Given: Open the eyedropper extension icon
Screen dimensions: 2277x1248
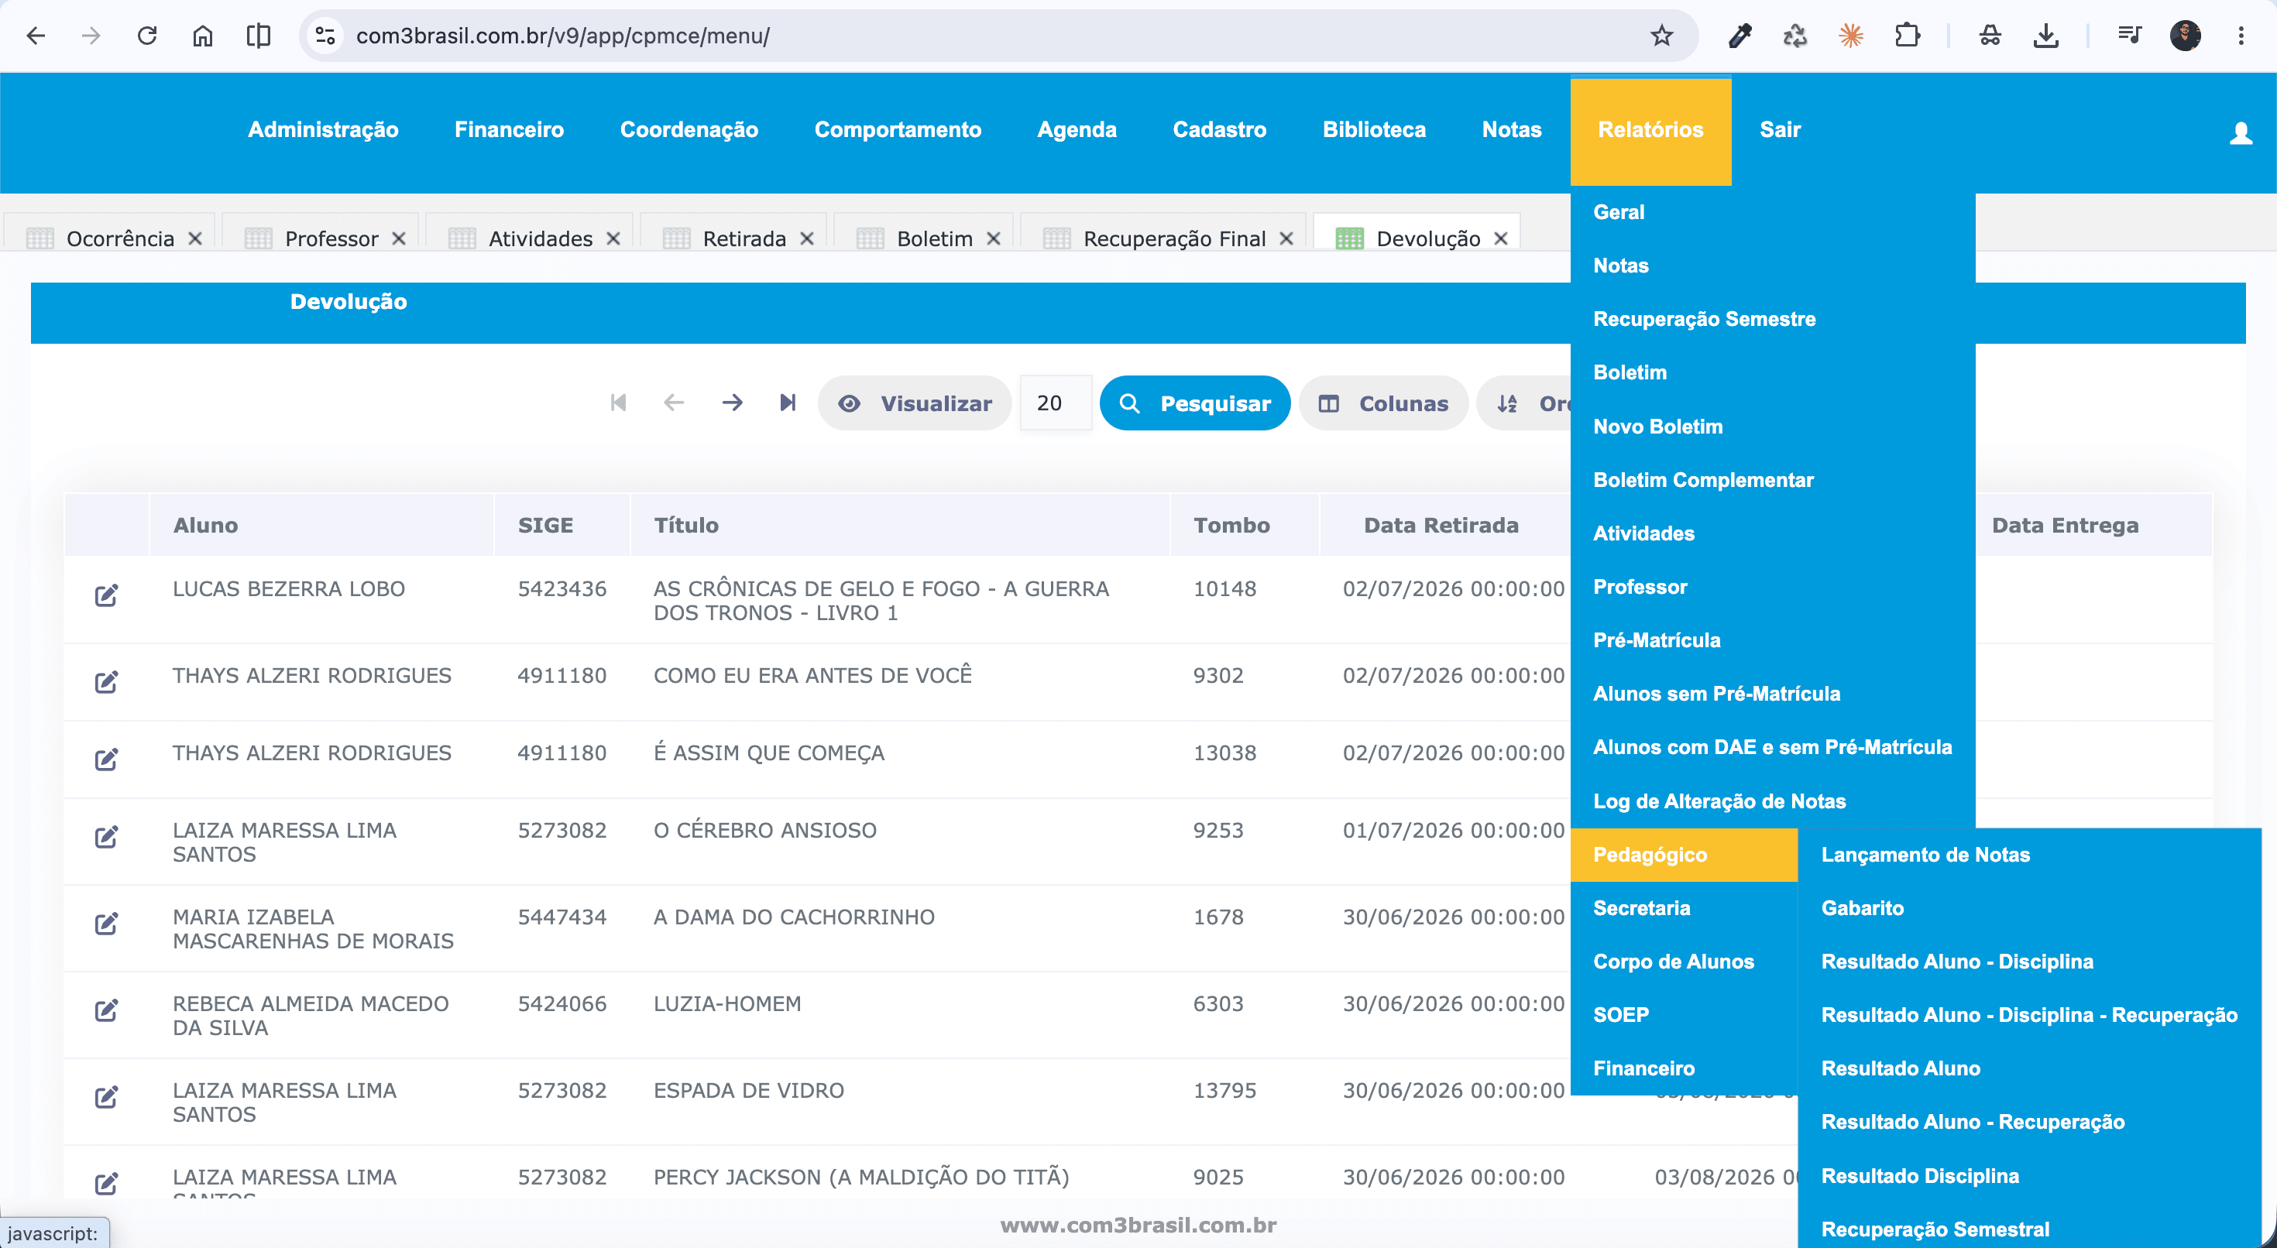Looking at the screenshot, I should (1740, 36).
